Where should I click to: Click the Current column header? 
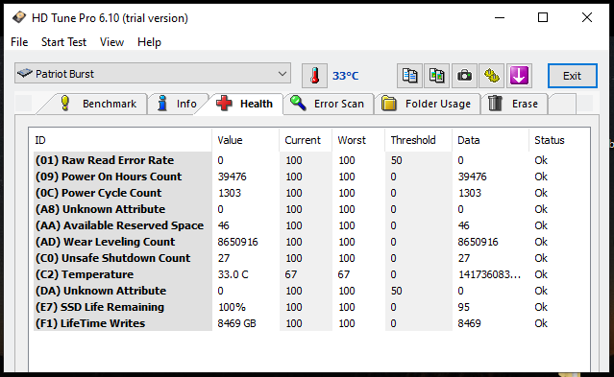pos(306,140)
